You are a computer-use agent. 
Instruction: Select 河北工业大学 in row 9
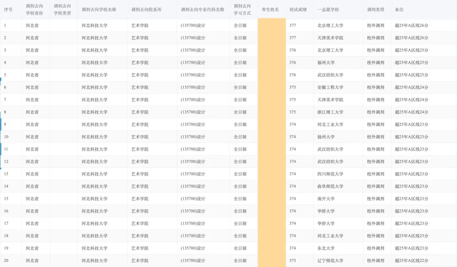(x=330, y=124)
